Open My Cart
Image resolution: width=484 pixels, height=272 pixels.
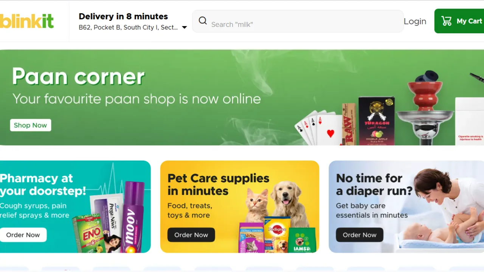459,21
